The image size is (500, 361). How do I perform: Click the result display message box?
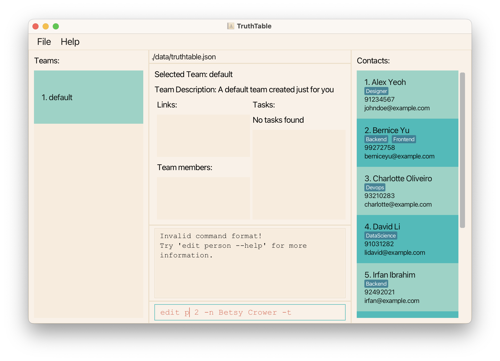point(250,263)
